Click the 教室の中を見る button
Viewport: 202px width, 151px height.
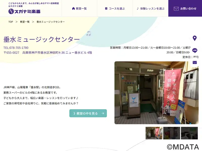pyautogui.click(x=88, y=113)
